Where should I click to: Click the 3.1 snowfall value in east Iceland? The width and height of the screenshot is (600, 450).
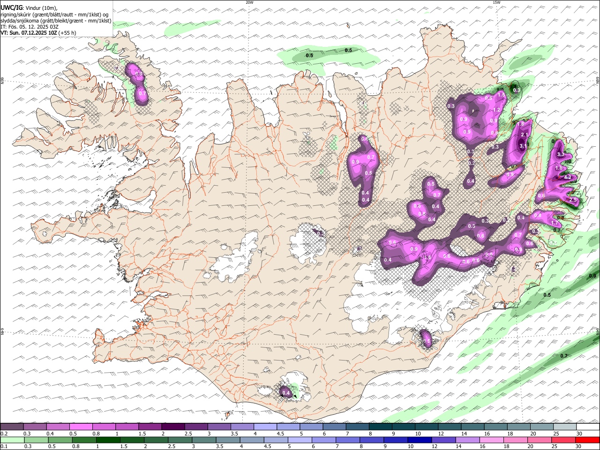[524, 146]
